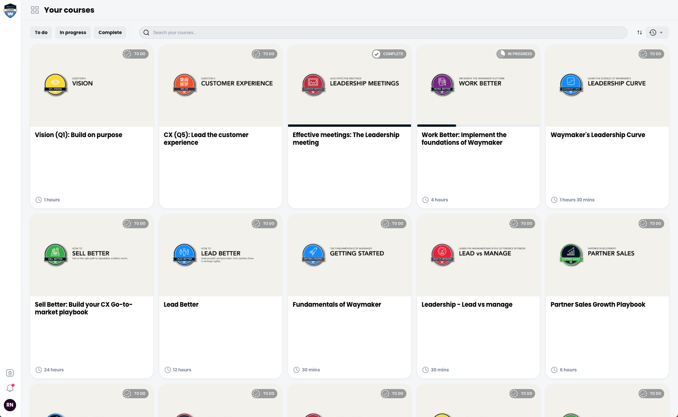Focus the Search your courses field
Screen dimensions: 678x417
click(x=383, y=33)
